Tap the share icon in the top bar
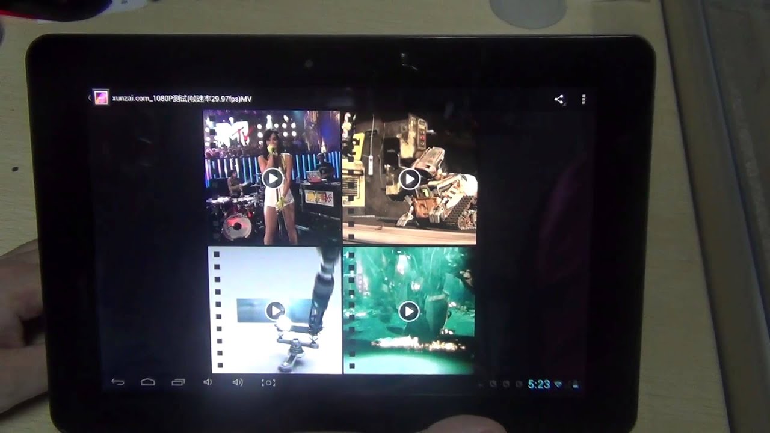The image size is (770, 433). [559, 100]
